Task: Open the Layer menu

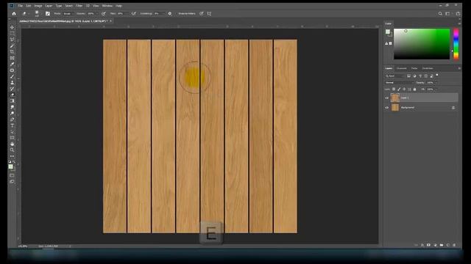Action: (x=49, y=6)
